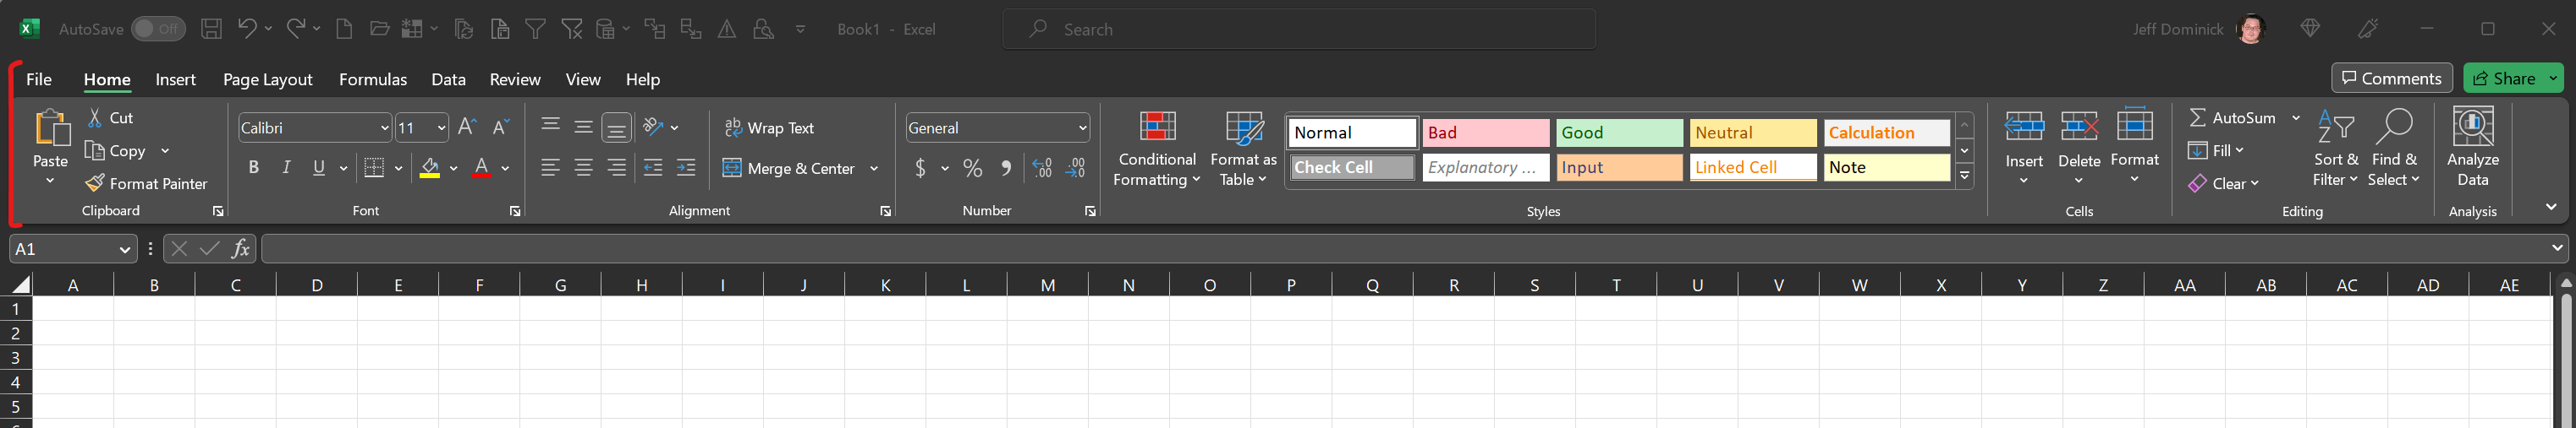The width and height of the screenshot is (2576, 428).
Task: Toggle left text alignment
Action: tap(550, 168)
